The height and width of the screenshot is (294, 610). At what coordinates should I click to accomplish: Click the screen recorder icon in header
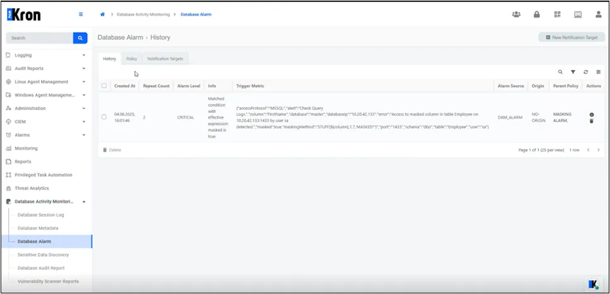coord(578,15)
